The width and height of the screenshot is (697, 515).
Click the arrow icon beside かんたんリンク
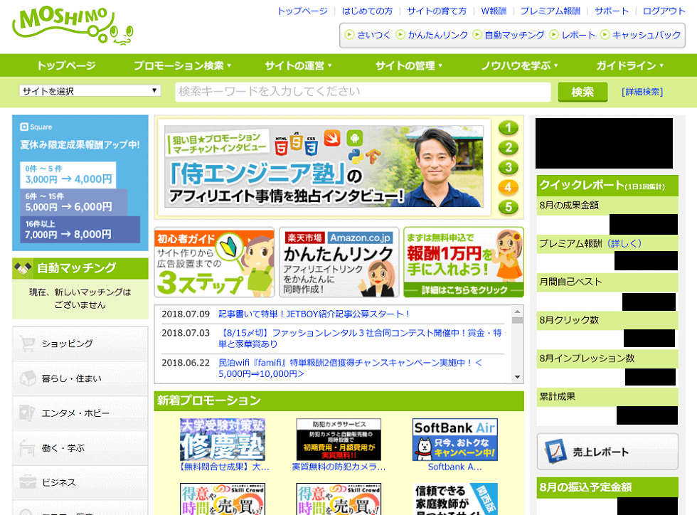coord(400,34)
